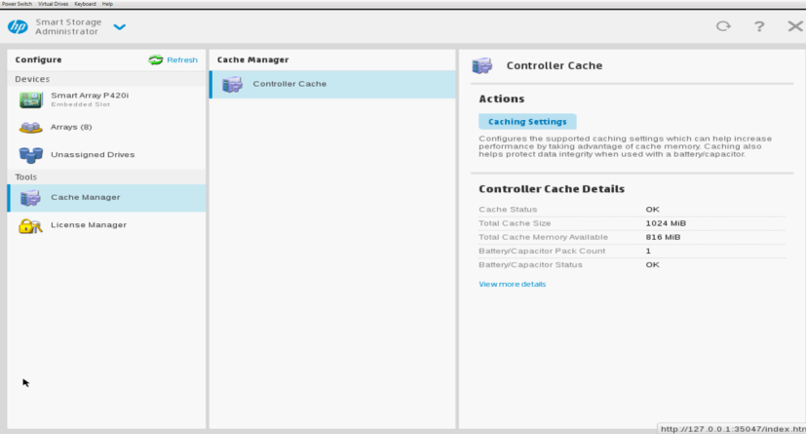The height and width of the screenshot is (434, 806).
Task: Select the Smart Array P420i controller icon
Action: click(31, 99)
